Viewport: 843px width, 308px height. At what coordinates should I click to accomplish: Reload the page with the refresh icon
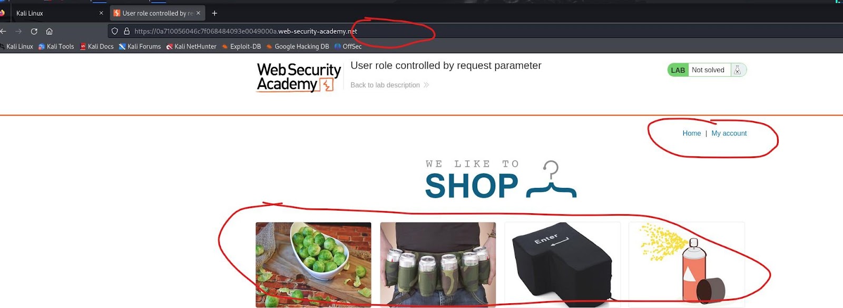[34, 32]
